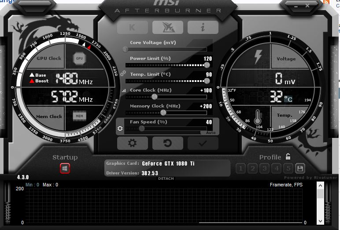Click the monitor graph scrollbar down arrow

pyautogui.click(x=320, y=221)
